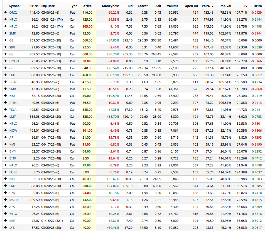Open the MET symbol link
Viewport: 265px width, 231px height.
[13, 221]
